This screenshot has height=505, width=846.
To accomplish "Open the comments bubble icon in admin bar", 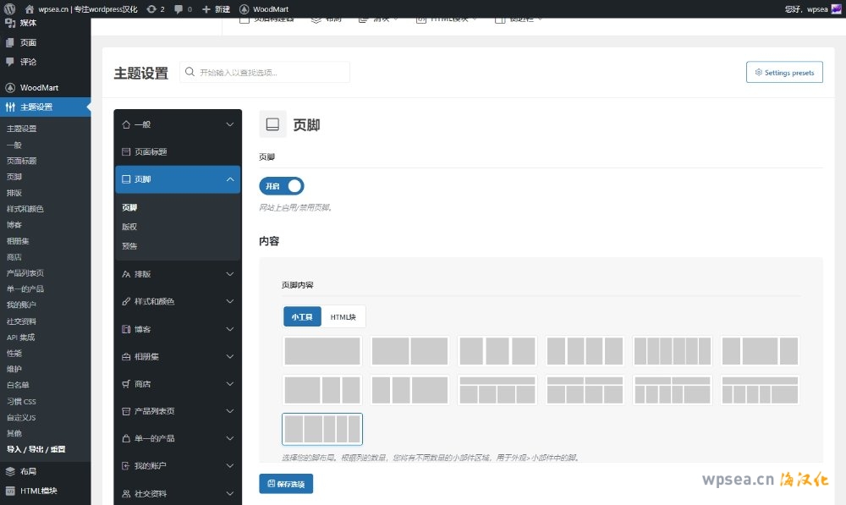I will coord(178,8).
